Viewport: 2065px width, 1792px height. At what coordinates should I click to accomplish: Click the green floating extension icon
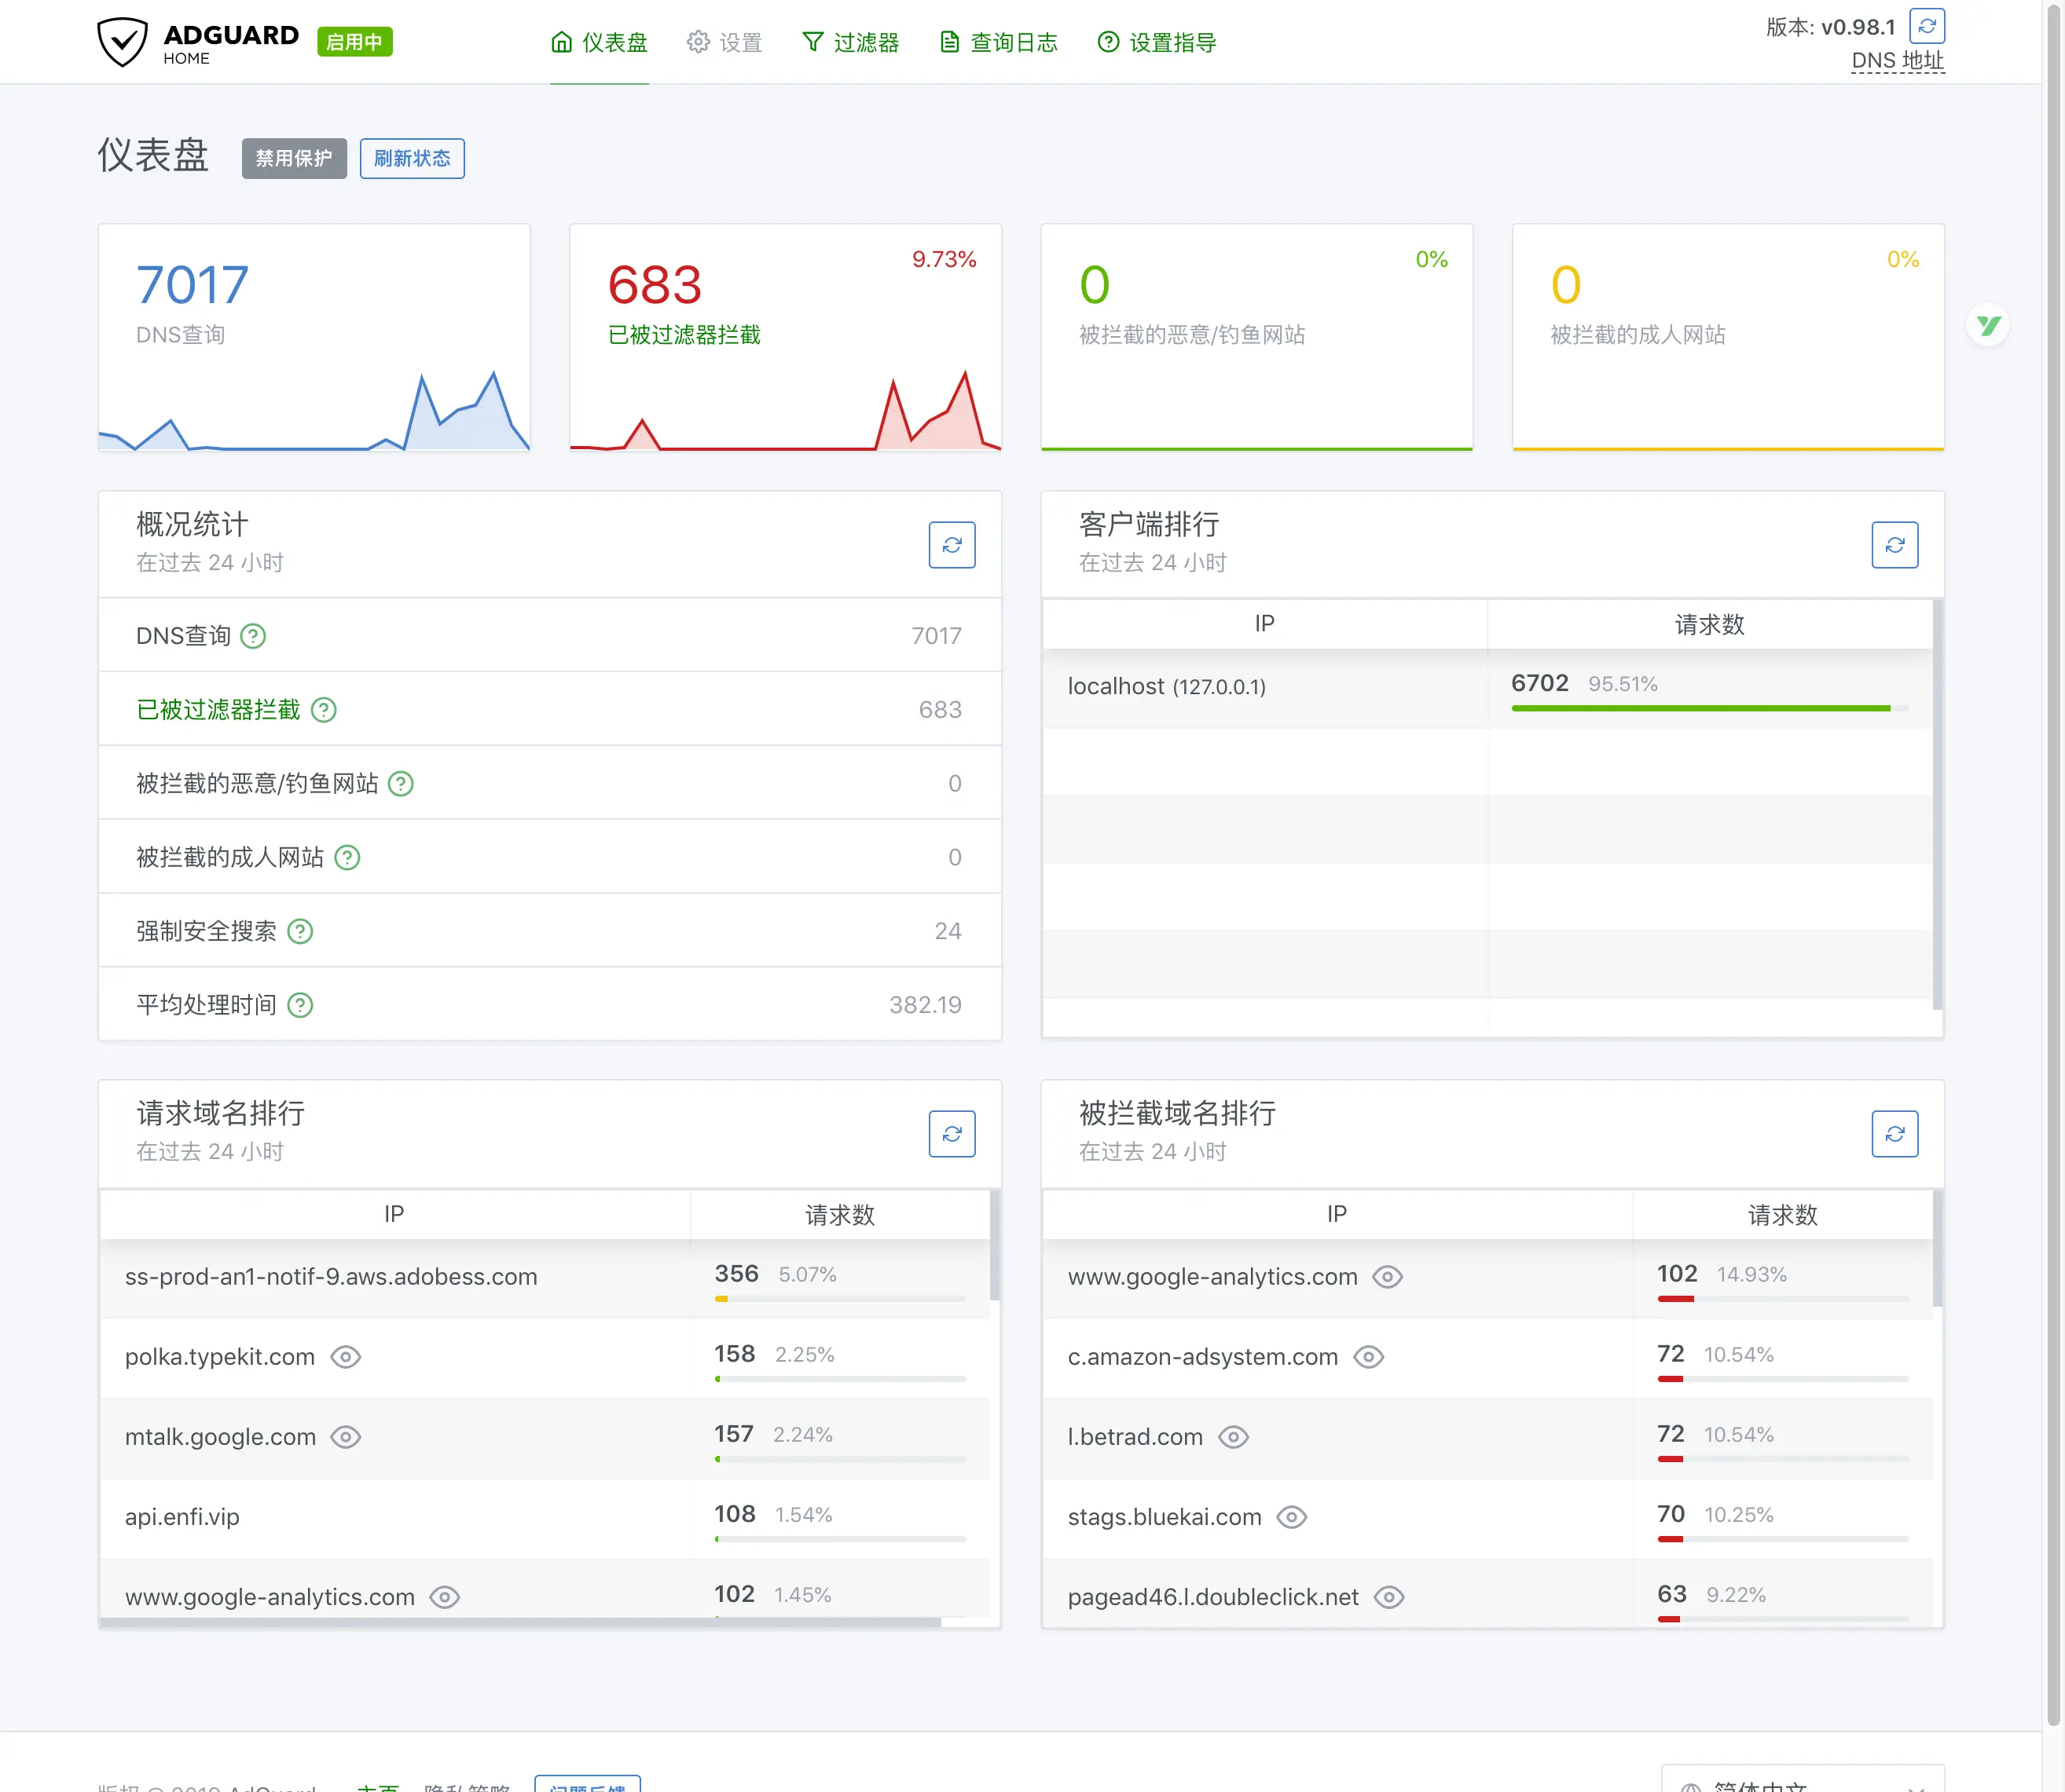[1988, 325]
